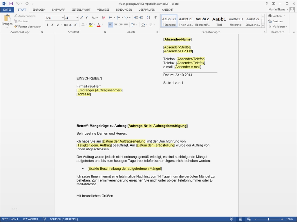Show paragraph marks with pilcrow icon
The image size is (297, 222).
pos(155,18)
